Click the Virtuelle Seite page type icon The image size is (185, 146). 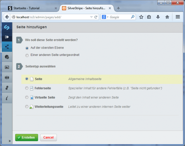click(x=32, y=97)
